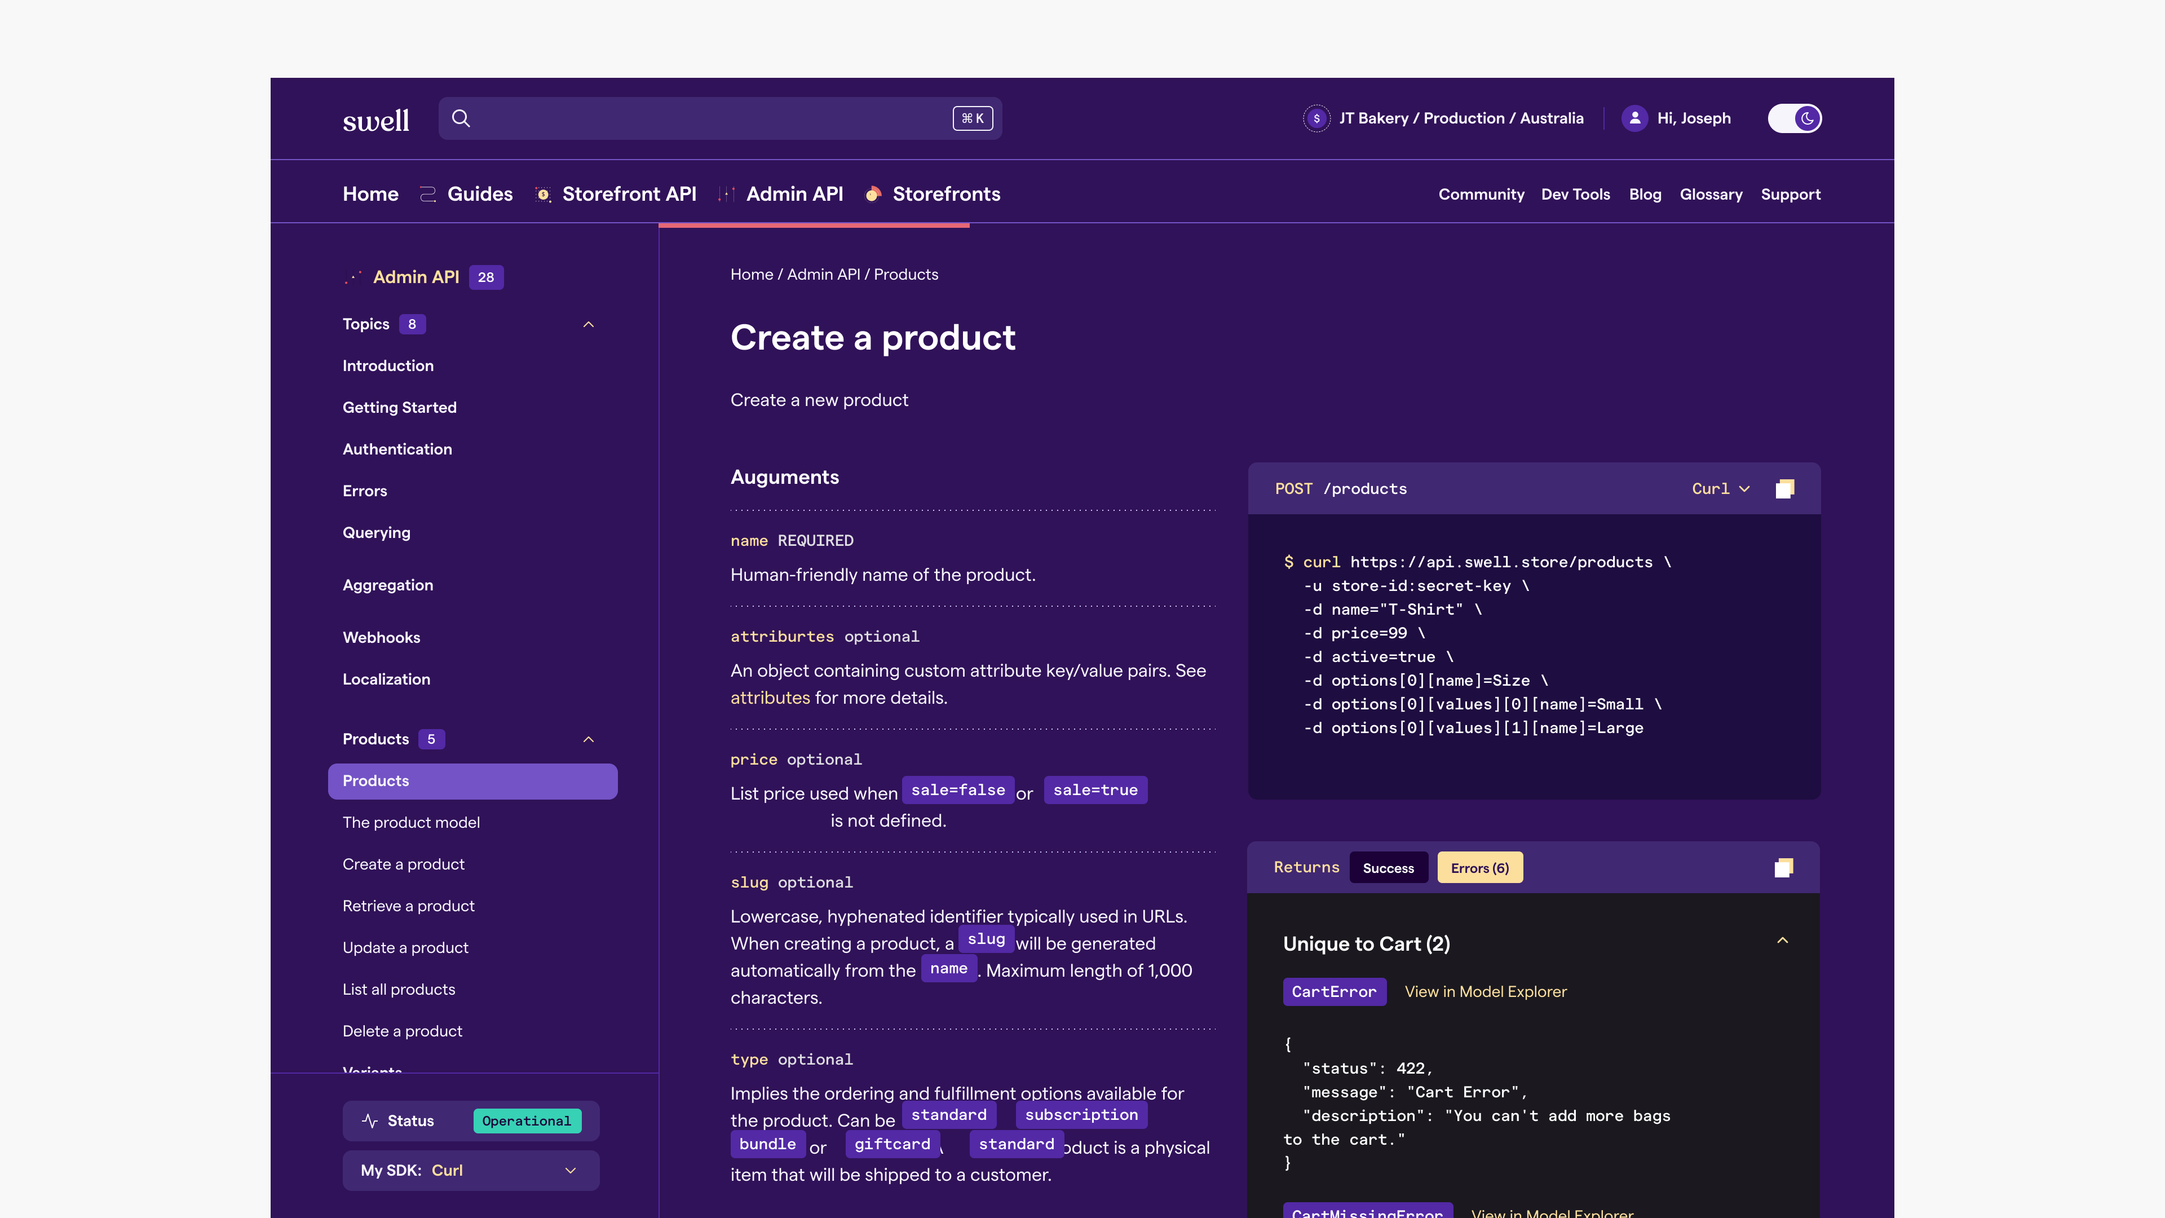Open the Storefronts tab
The image size is (2165, 1218).
[x=947, y=194]
